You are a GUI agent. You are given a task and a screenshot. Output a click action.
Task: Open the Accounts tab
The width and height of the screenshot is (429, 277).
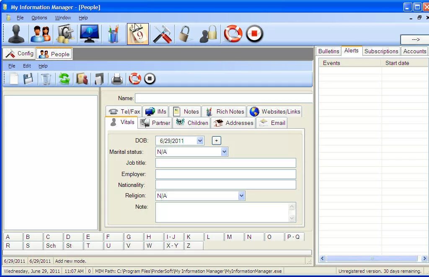414,51
